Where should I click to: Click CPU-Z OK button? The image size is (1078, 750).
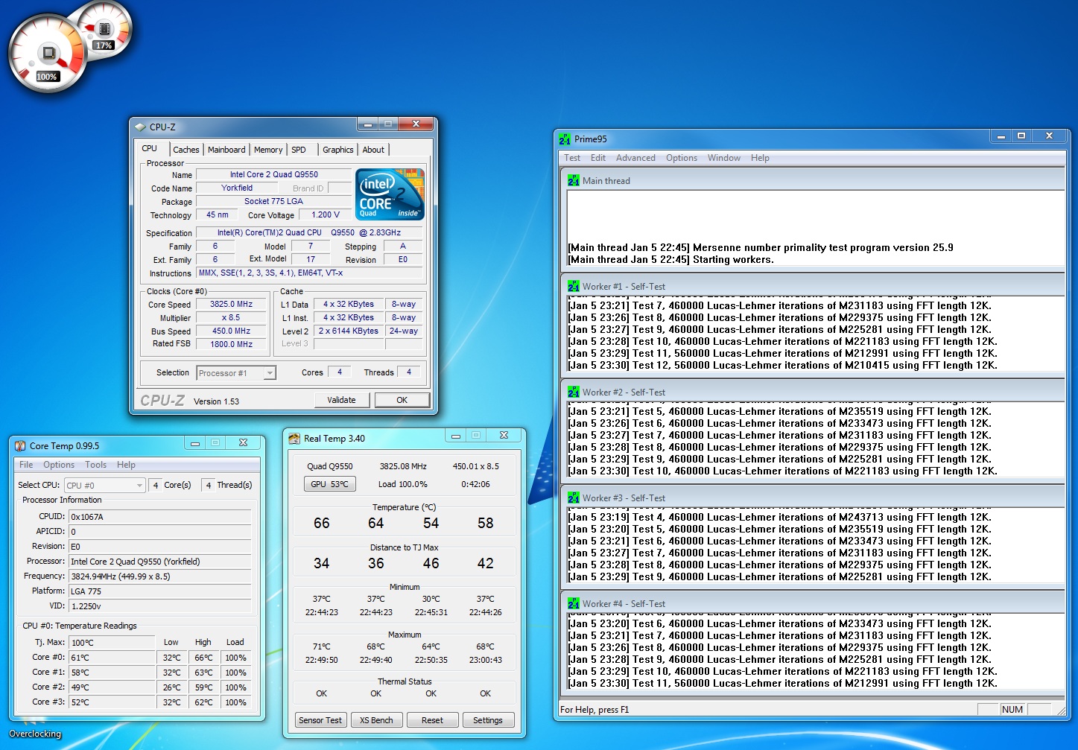(x=402, y=400)
